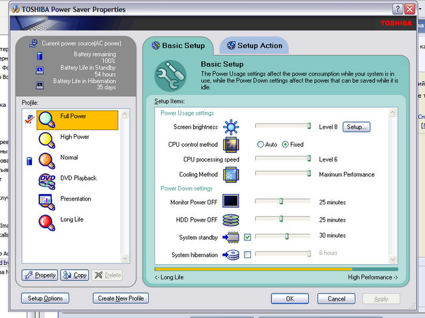Click profile list scroll up arrow
Viewport: 425px width, 318px height.
(125, 114)
